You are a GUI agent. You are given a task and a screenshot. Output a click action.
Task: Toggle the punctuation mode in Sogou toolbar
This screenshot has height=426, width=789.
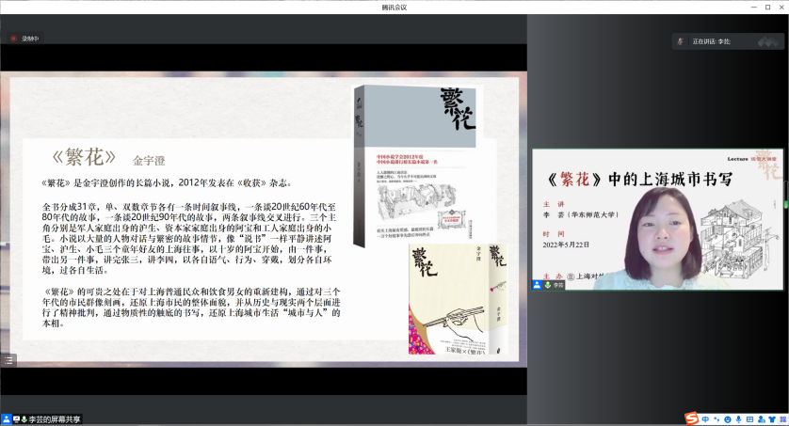717,418
